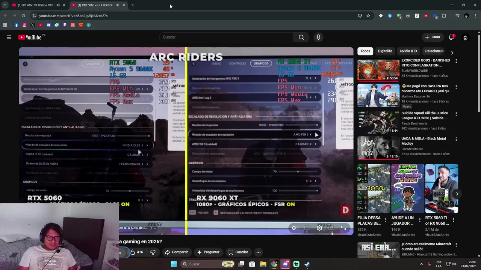Start voice search with microphone icon

coord(318,37)
